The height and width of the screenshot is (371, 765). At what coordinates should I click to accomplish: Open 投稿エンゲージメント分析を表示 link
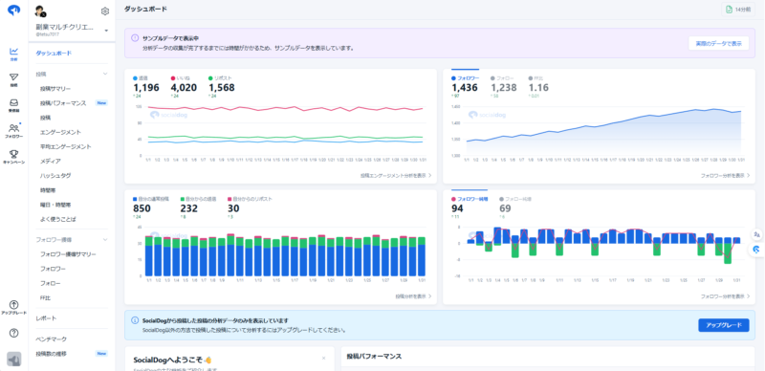tap(396, 175)
